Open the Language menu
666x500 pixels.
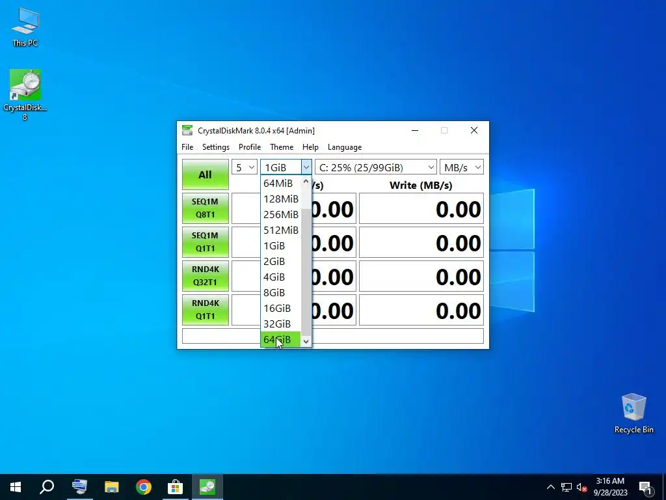point(345,147)
